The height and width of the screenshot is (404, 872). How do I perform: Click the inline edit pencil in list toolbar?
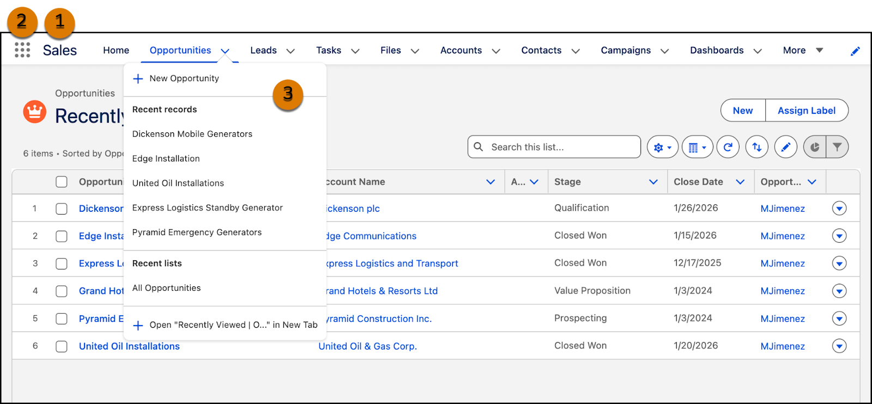786,147
